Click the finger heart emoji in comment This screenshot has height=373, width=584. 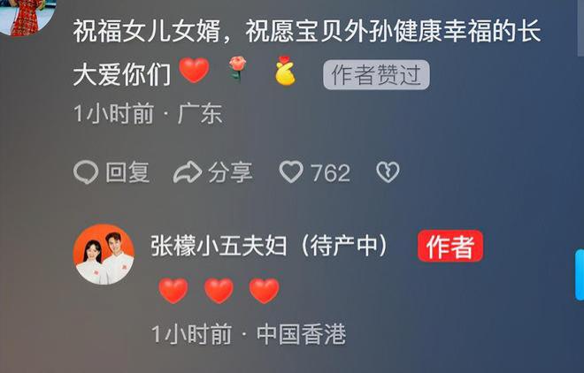(x=285, y=71)
